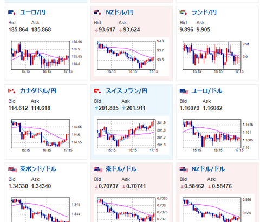Image resolution: width=260 pixels, height=222 pixels.
Task: Click the Euro/Yen flag icon
Action: pyautogui.click(x=12, y=12)
